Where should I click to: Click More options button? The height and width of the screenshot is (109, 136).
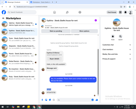[84, 31]
